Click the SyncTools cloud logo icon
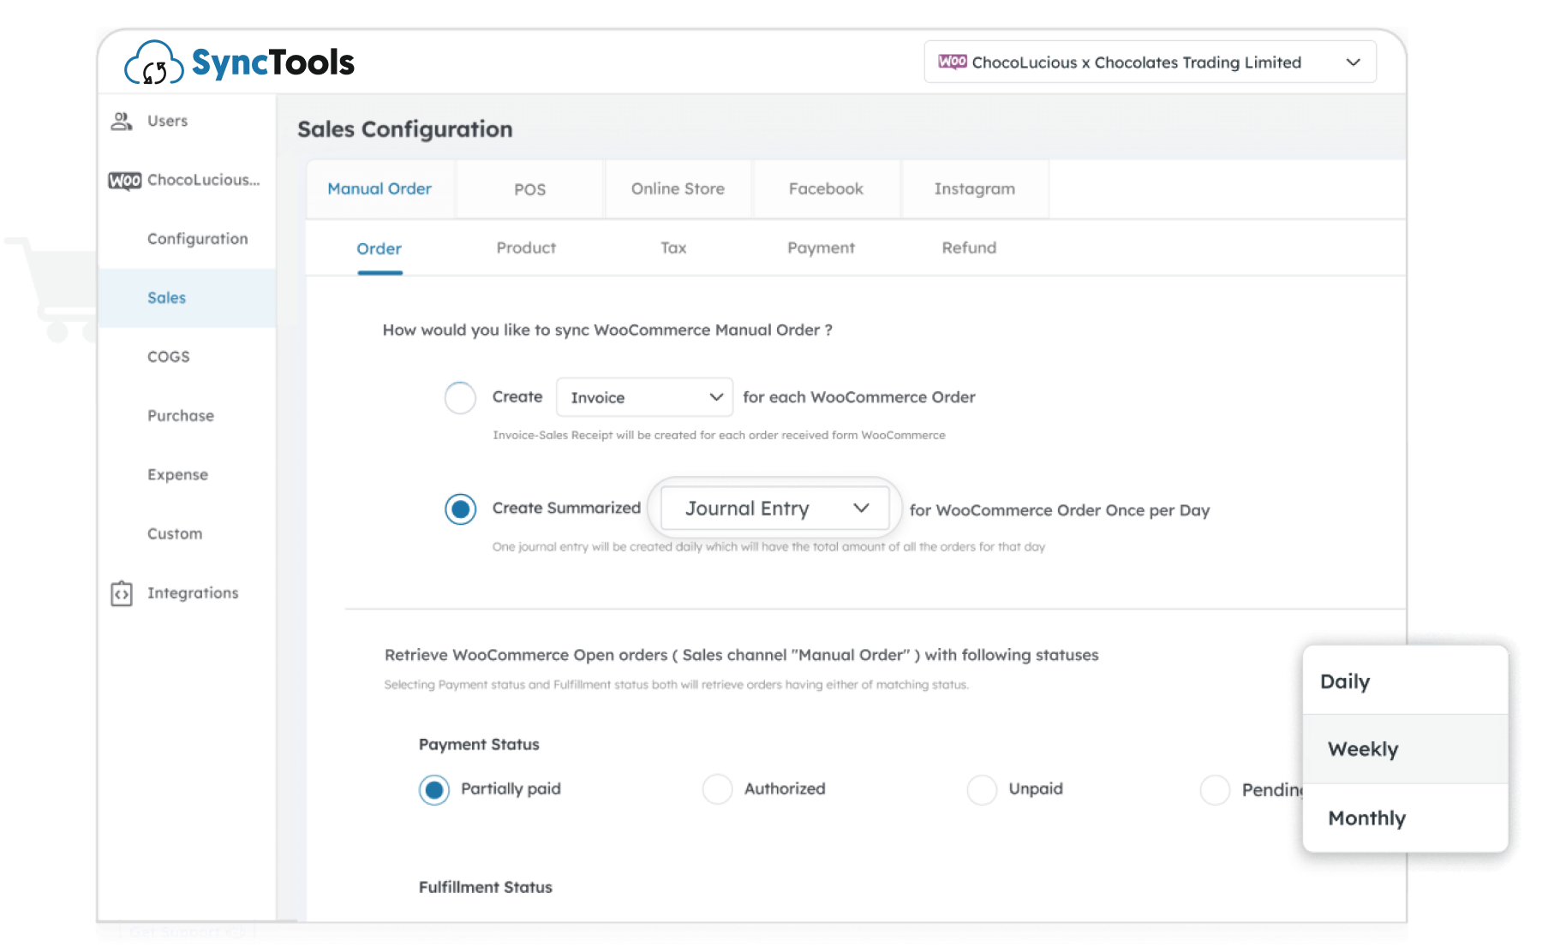The image size is (1542, 952). [154, 64]
